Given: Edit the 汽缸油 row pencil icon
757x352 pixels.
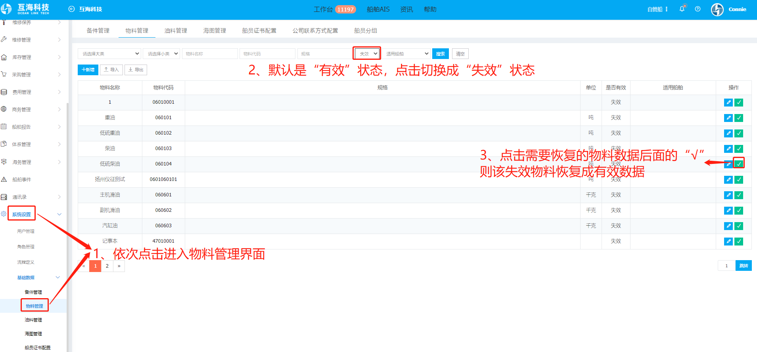Looking at the screenshot, I should point(728,226).
